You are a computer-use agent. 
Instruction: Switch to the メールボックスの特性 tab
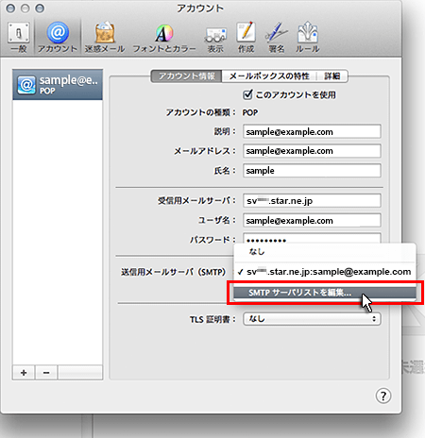269,76
